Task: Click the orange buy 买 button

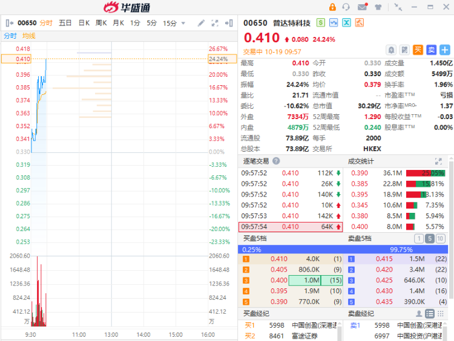Action: [x=418, y=50]
